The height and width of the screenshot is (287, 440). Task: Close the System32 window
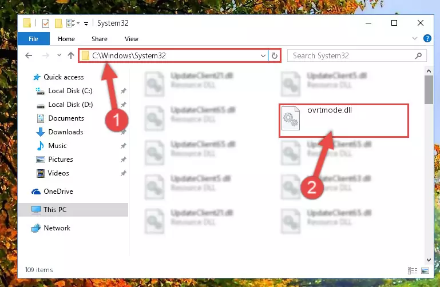point(421,23)
